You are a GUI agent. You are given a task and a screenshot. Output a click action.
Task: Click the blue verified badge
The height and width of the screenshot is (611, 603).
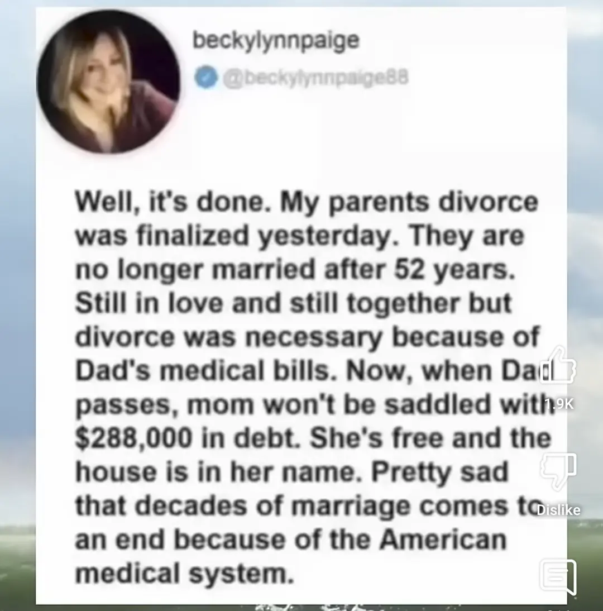pyautogui.click(x=205, y=77)
